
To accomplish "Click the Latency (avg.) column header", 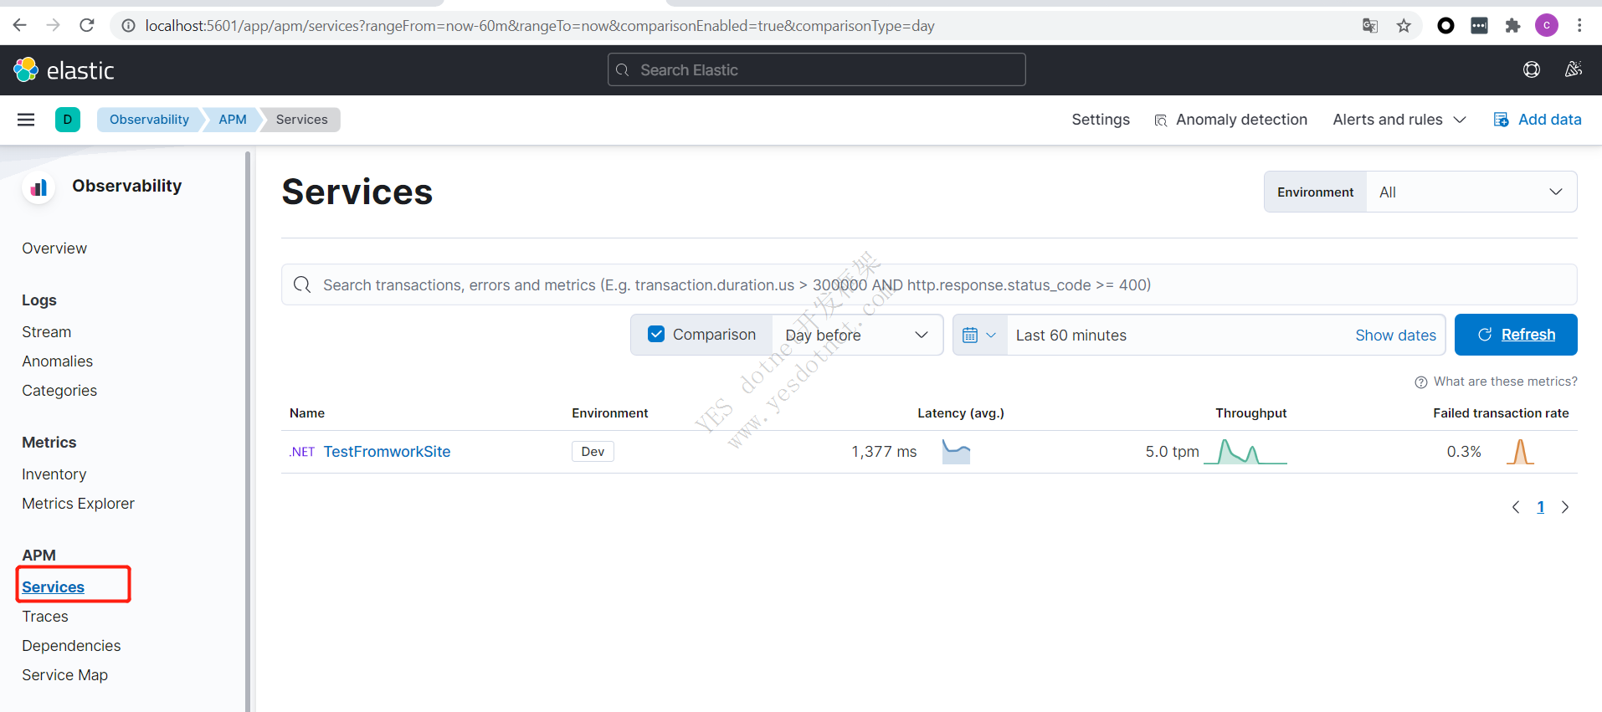I will [961, 413].
